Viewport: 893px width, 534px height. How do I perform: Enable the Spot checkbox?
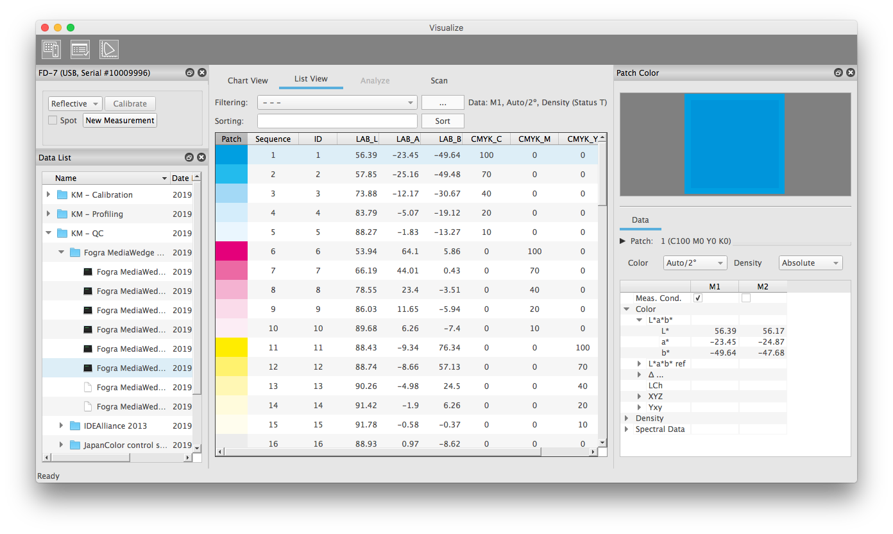[x=53, y=121]
